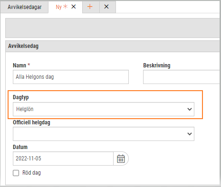The height and width of the screenshot is (187, 221).
Task: Click the Datum field with 2022-11-05
Action: (63, 159)
